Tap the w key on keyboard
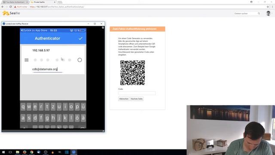 tap(29, 107)
